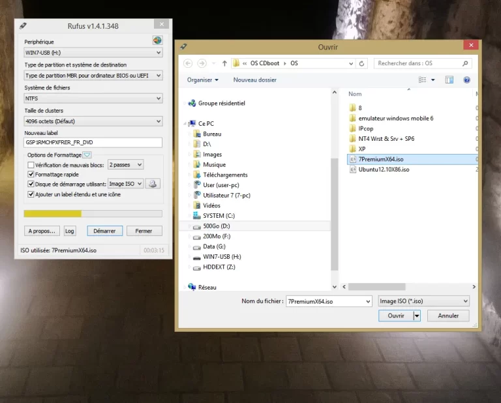The height and width of the screenshot is (403, 501).
Task: Click the language globe icon in Rufus
Action: (x=157, y=40)
